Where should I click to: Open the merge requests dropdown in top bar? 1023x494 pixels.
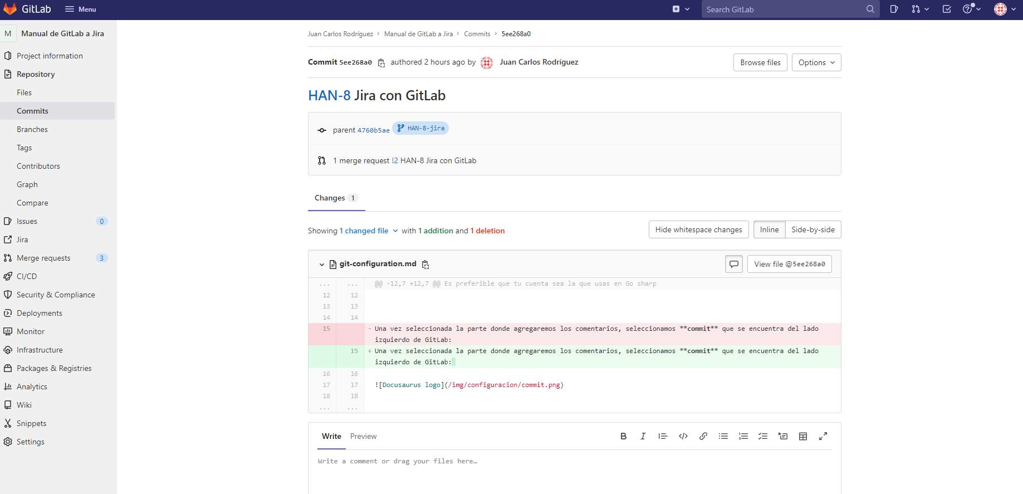click(x=920, y=9)
